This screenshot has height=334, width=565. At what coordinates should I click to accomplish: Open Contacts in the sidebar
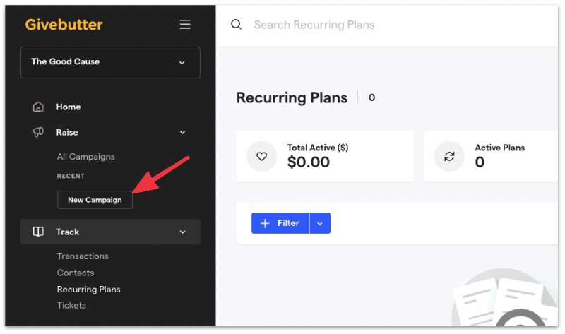point(76,273)
